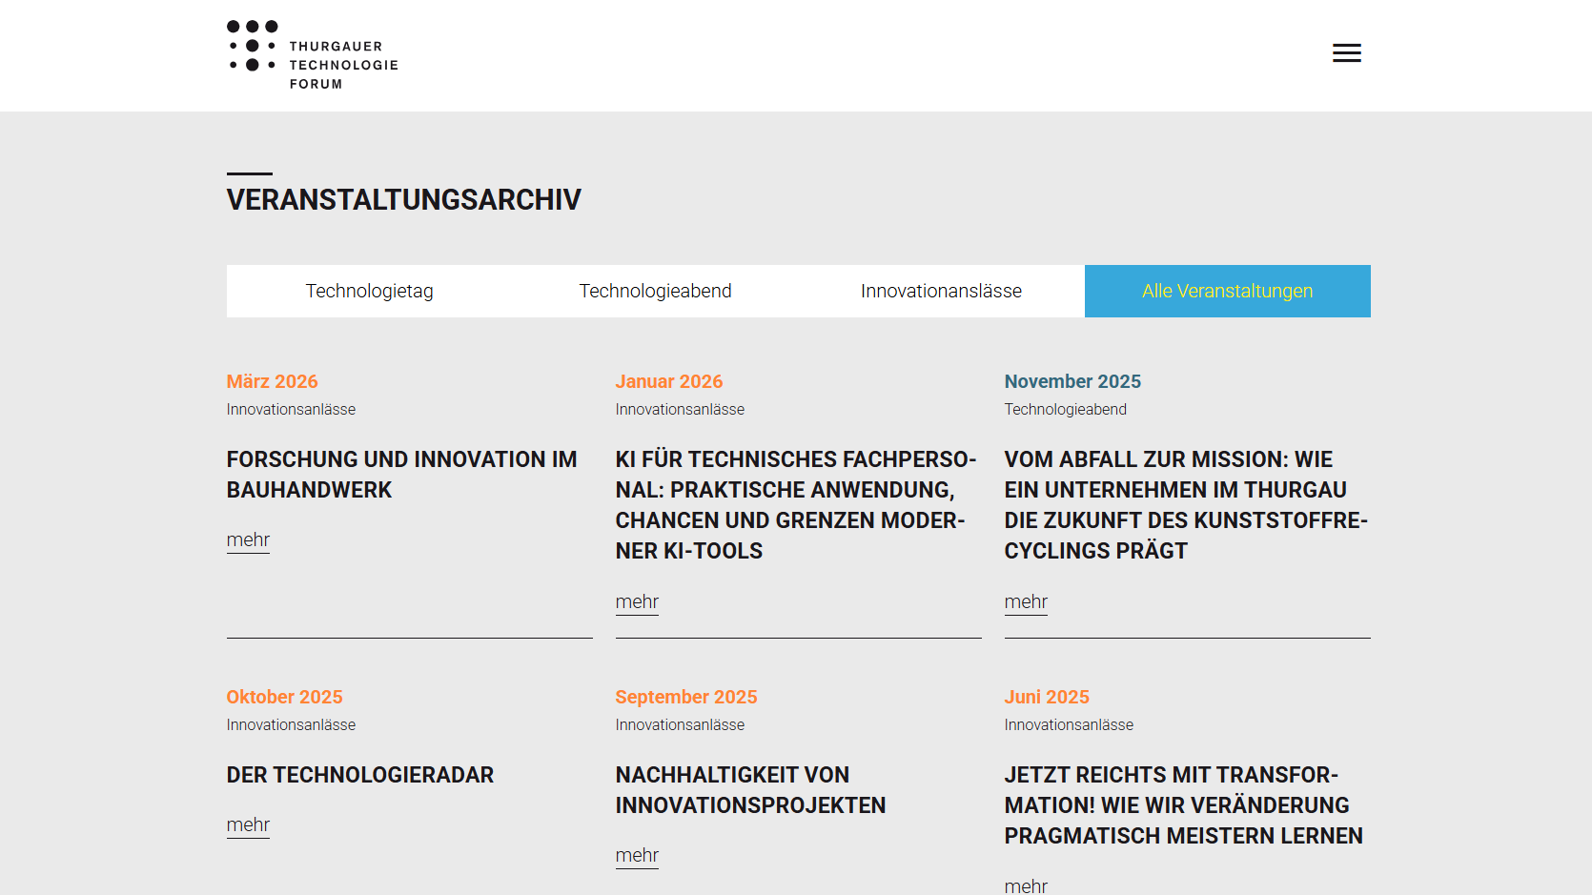This screenshot has height=895, width=1592.
Task: Click the Nachhaltigkeit von Innovationsprojekten heading
Action: tap(751, 790)
